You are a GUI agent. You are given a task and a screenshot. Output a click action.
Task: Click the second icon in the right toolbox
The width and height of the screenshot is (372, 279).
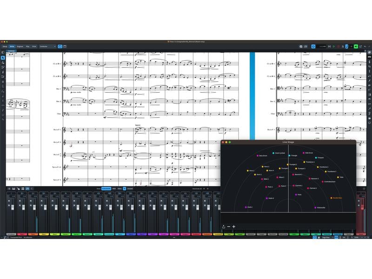coord(369,57)
